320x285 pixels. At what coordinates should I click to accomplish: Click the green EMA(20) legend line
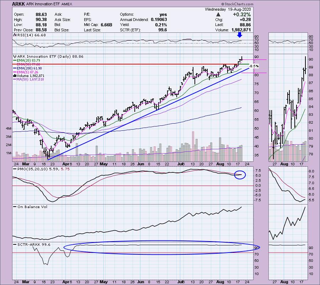15,61
